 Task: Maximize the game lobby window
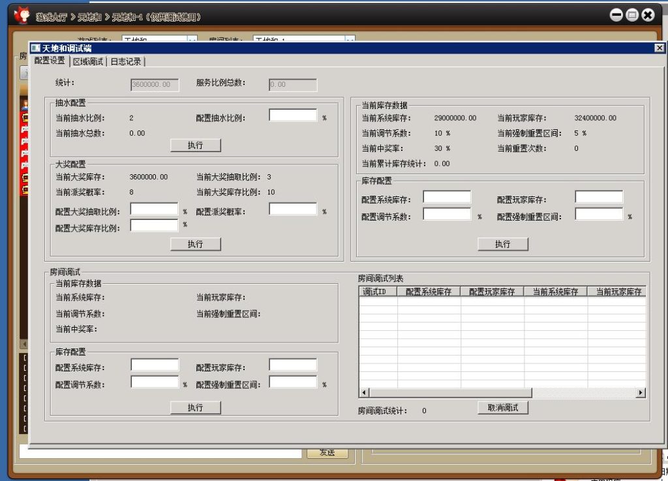click(x=632, y=15)
